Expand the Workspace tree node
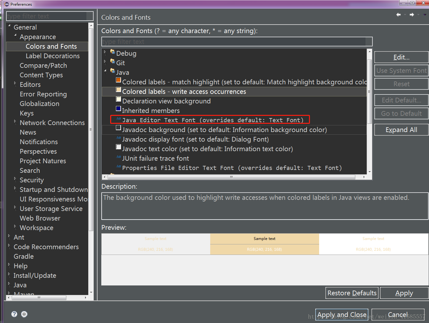This screenshot has width=429, height=323. click(x=15, y=227)
